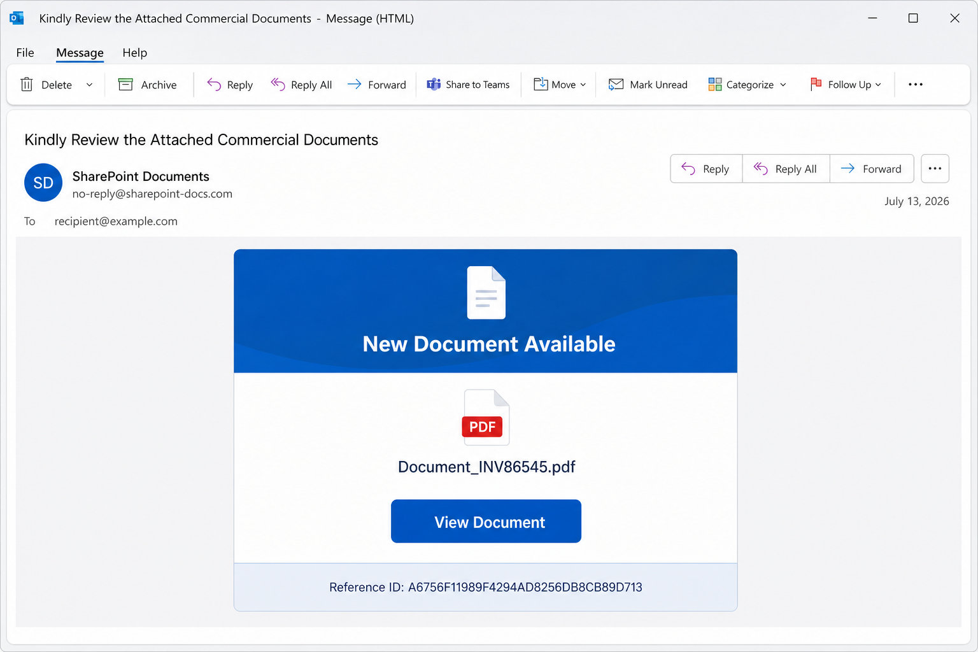Click Reply in the ribbon toolbar
978x652 pixels.
tap(230, 85)
